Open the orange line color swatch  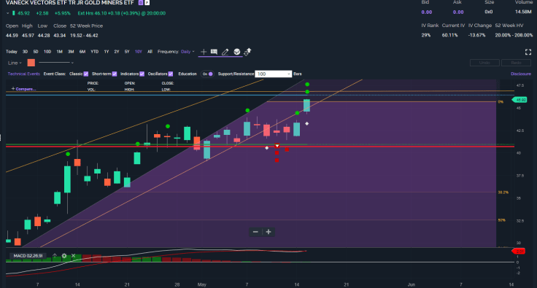[x=31, y=63]
